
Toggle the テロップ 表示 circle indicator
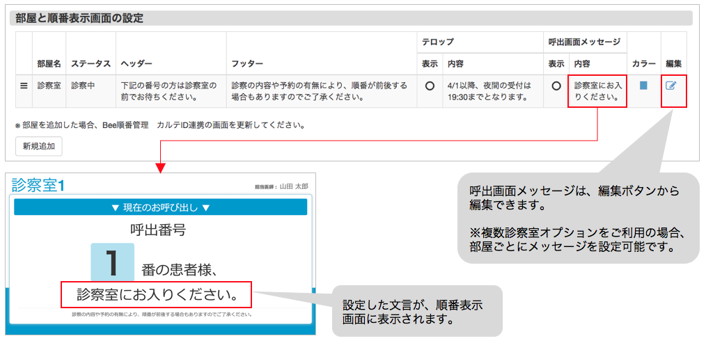(x=430, y=86)
